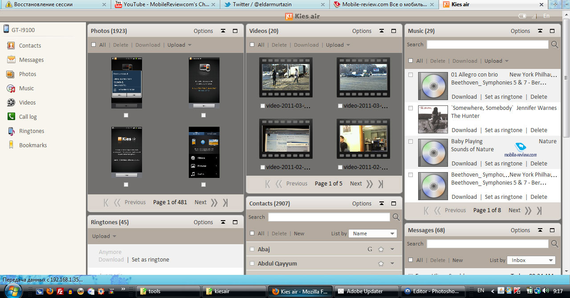Expand details for contact Abaj

(392, 250)
